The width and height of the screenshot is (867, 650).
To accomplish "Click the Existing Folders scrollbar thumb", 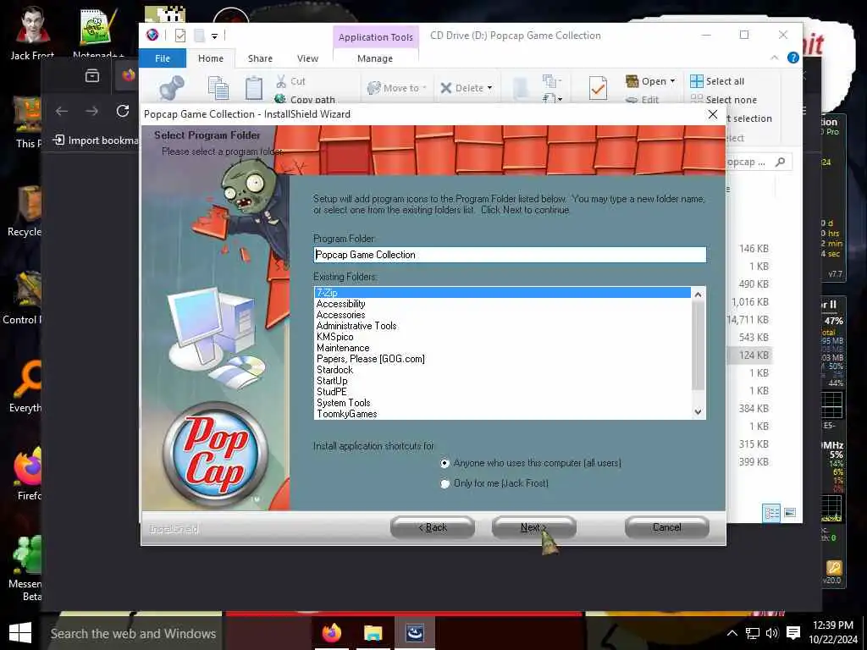I will [698, 345].
